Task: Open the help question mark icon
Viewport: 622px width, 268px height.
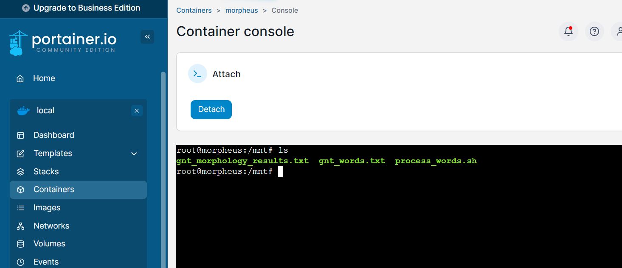Action: [x=594, y=31]
